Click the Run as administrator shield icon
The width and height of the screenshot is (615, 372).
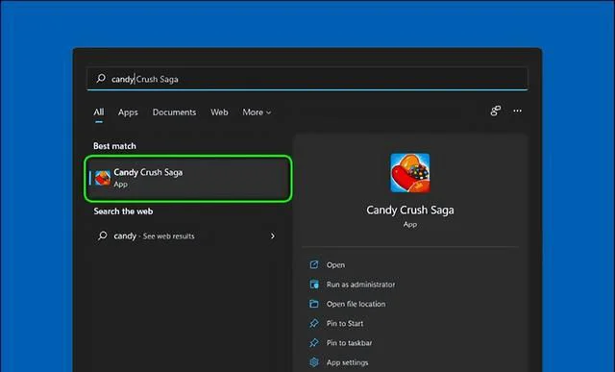314,285
